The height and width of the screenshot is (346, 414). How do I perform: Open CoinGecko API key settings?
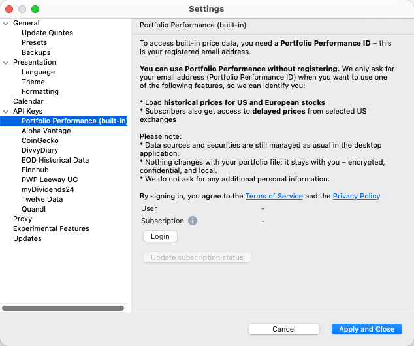(40, 140)
